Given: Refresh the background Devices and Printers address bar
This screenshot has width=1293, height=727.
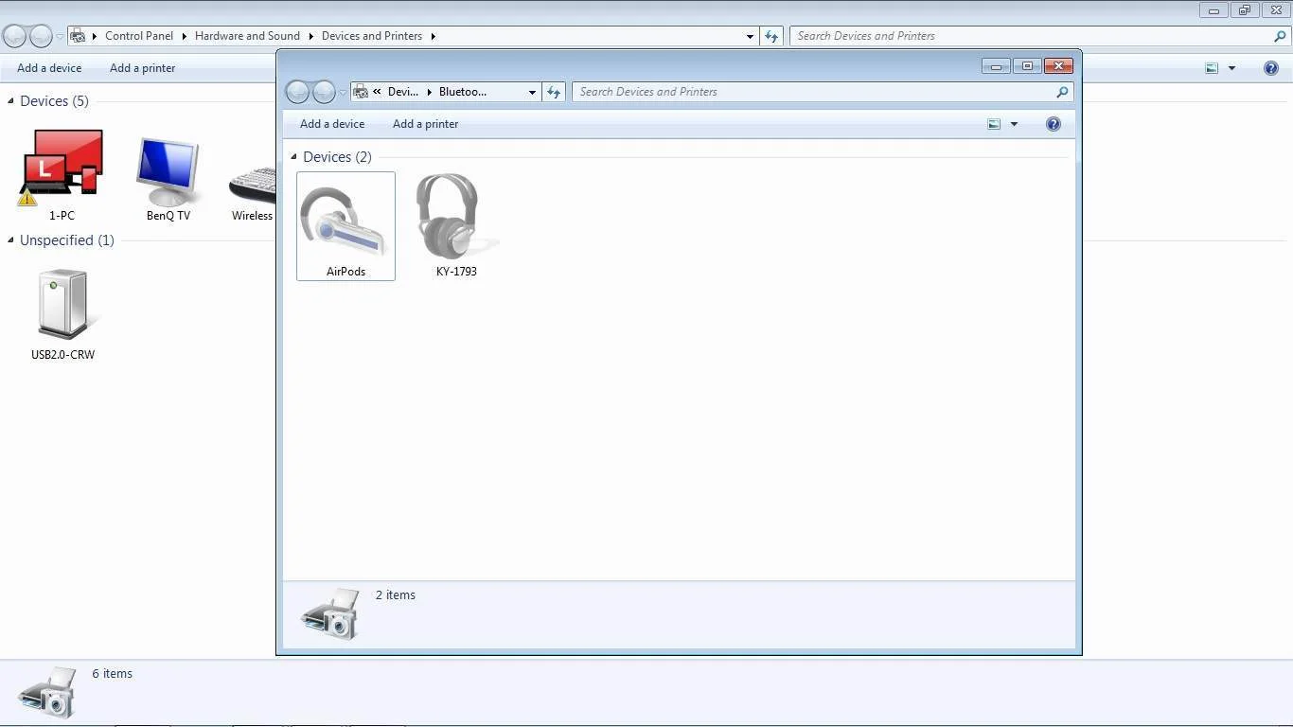Looking at the screenshot, I should click(771, 36).
